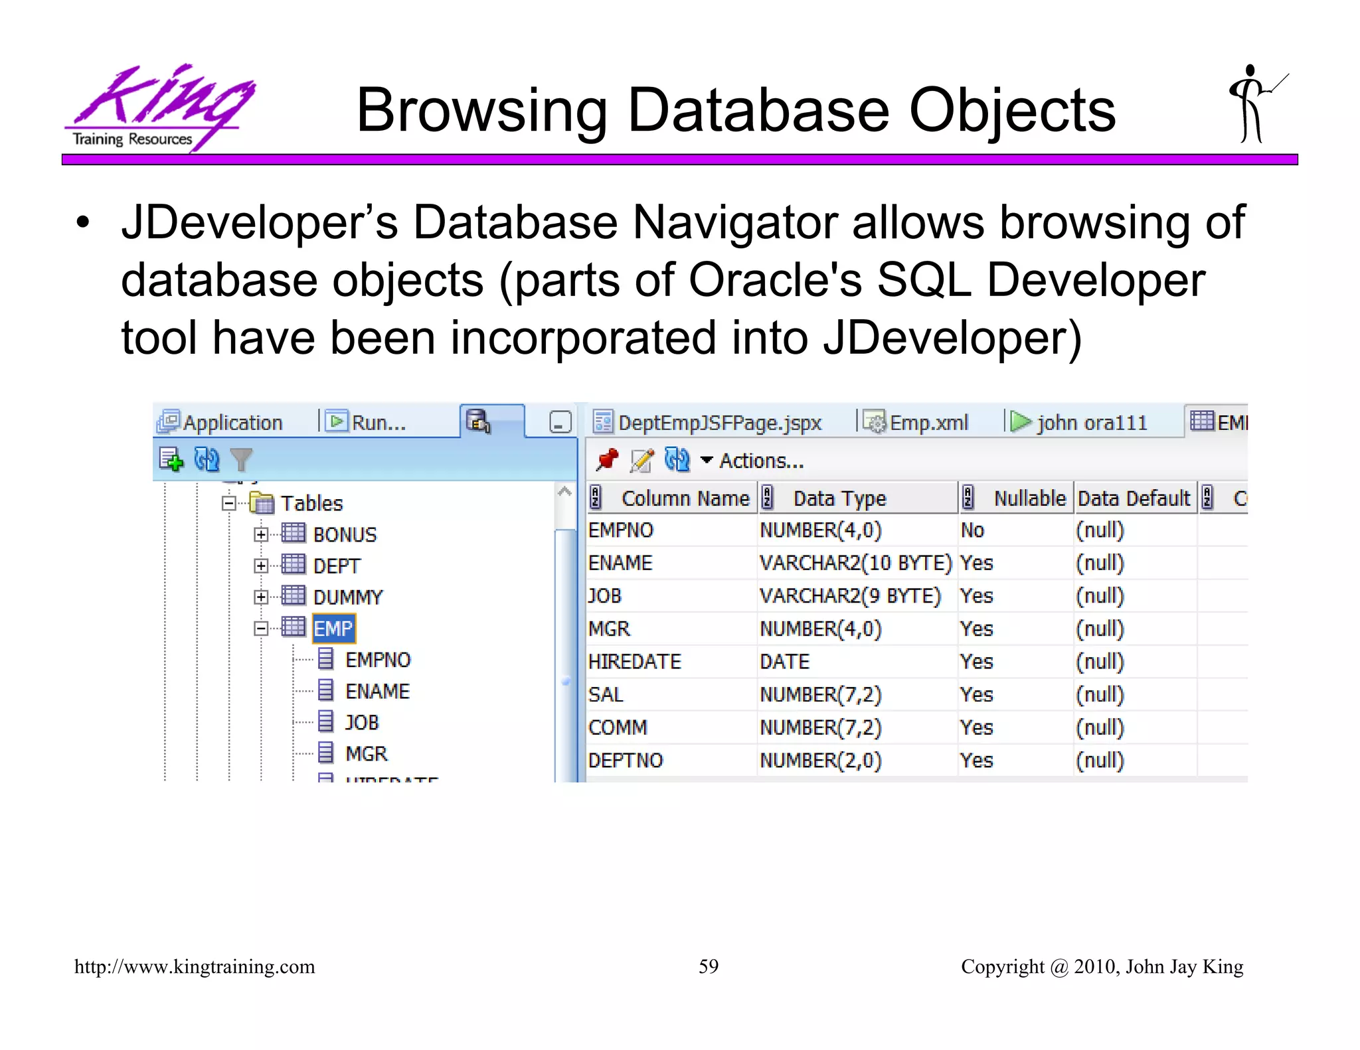
Task: Click the New Connection green plus icon
Action: (172, 459)
